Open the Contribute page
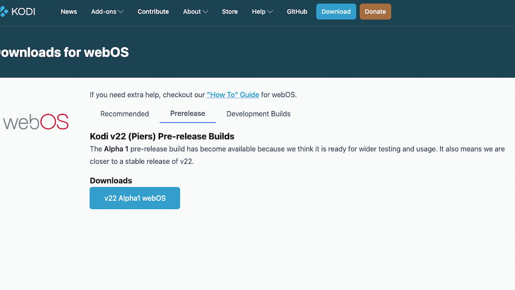 [153, 12]
